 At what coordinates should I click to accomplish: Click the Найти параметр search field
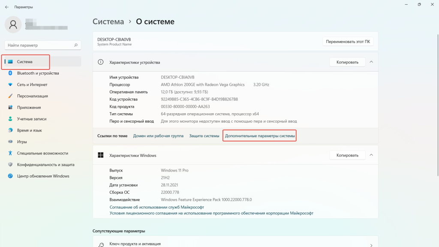43,45
